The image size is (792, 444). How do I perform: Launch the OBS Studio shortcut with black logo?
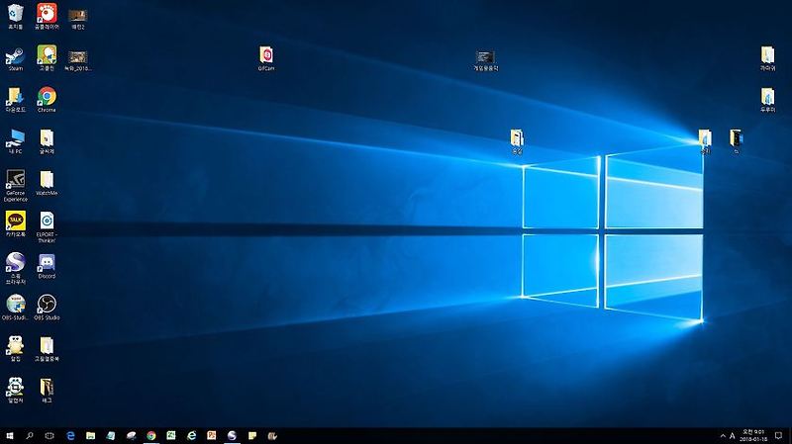click(47, 307)
